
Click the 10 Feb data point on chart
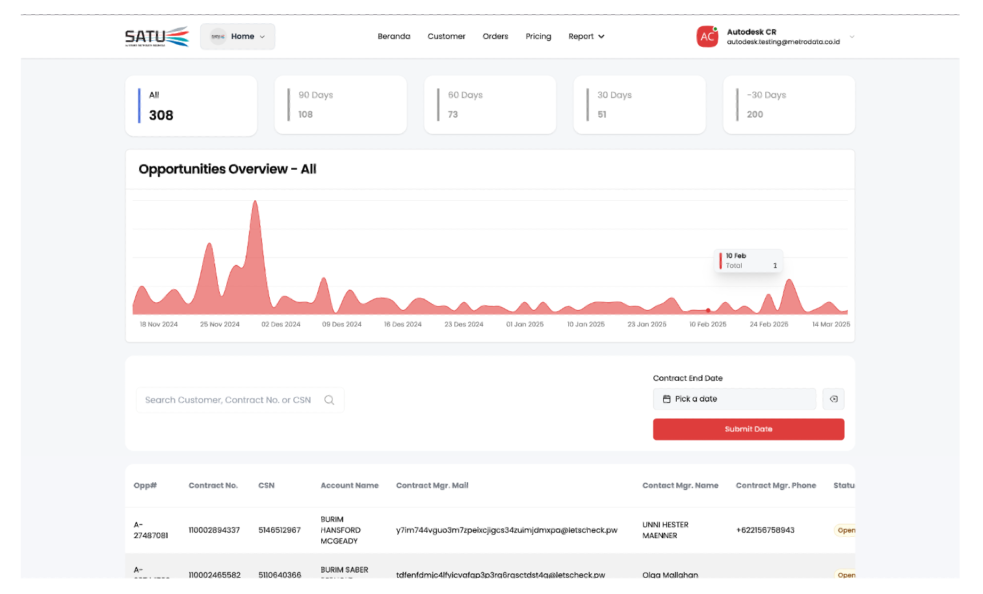tap(708, 311)
